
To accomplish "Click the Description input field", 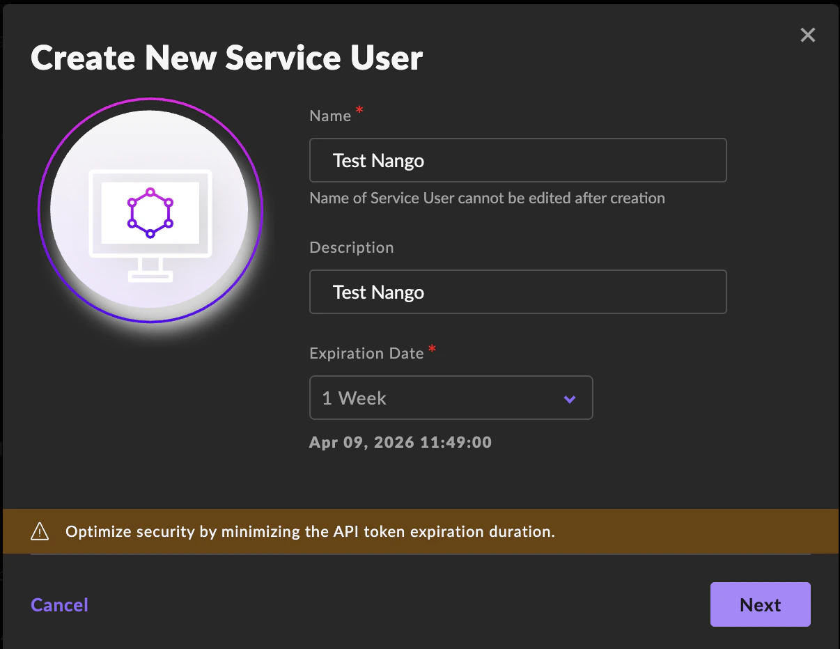I will pyautogui.click(x=518, y=292).
